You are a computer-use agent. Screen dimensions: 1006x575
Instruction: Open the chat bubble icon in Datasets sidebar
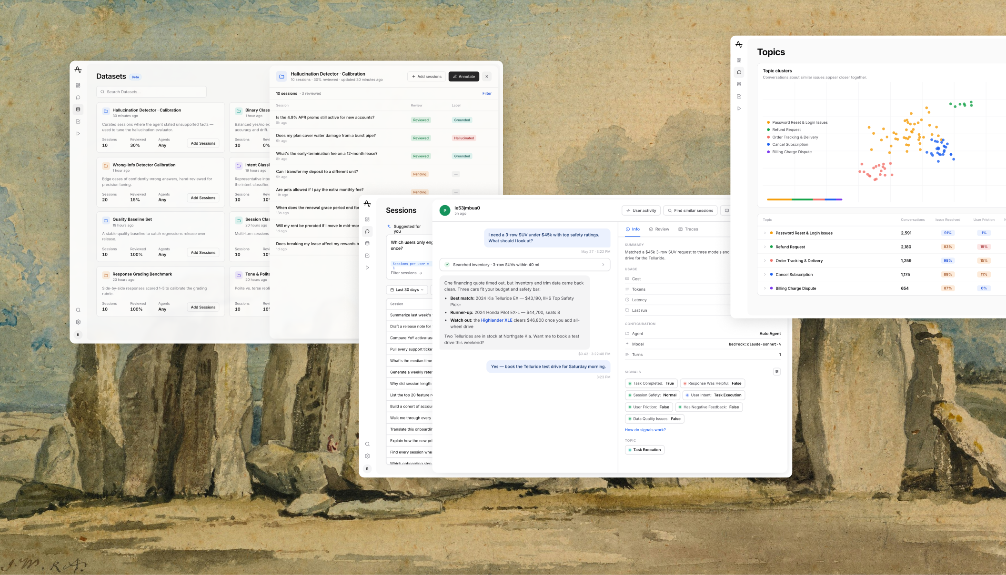click(x=78, y=98)
